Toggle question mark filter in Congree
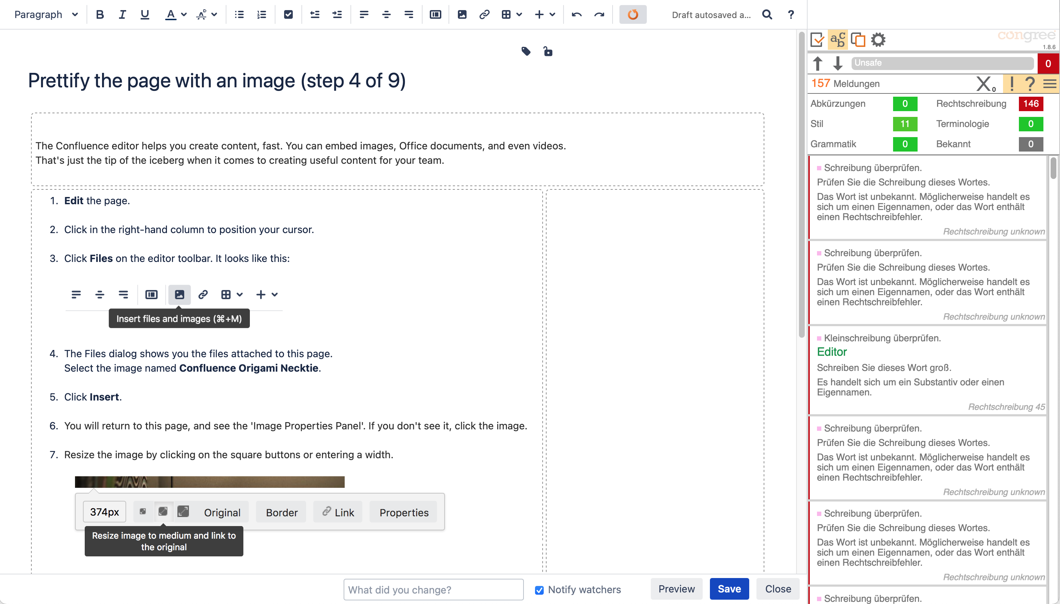The image size is (1060, 604). [x=1030, y=84]
